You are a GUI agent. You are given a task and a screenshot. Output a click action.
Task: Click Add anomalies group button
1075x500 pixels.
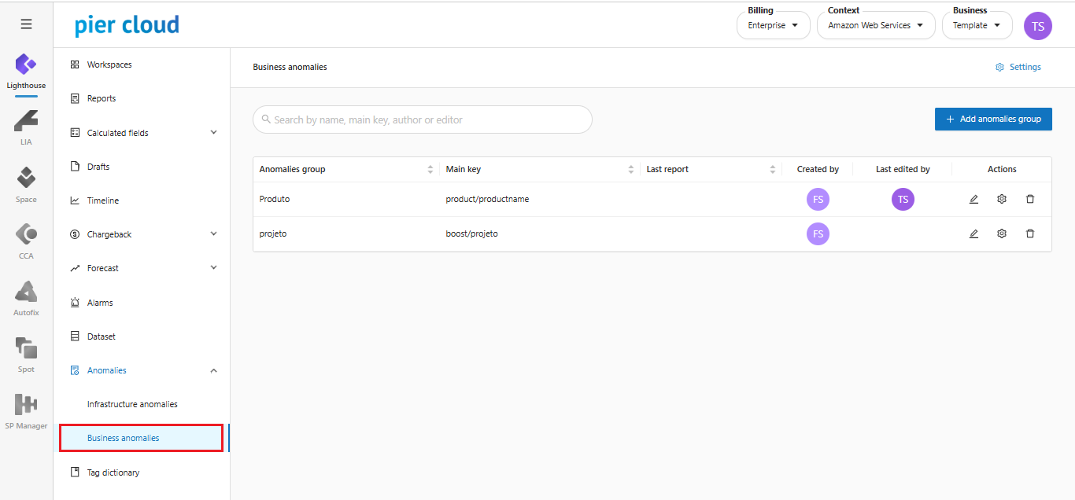coord(993,119)
